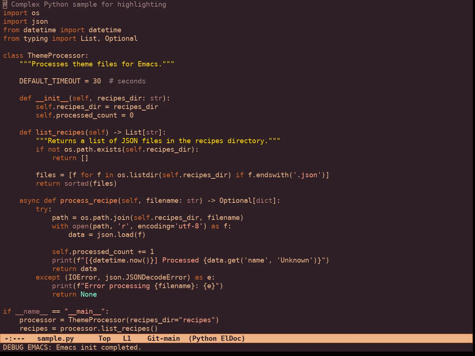Click the L1 line number indicator

point(127,339)
